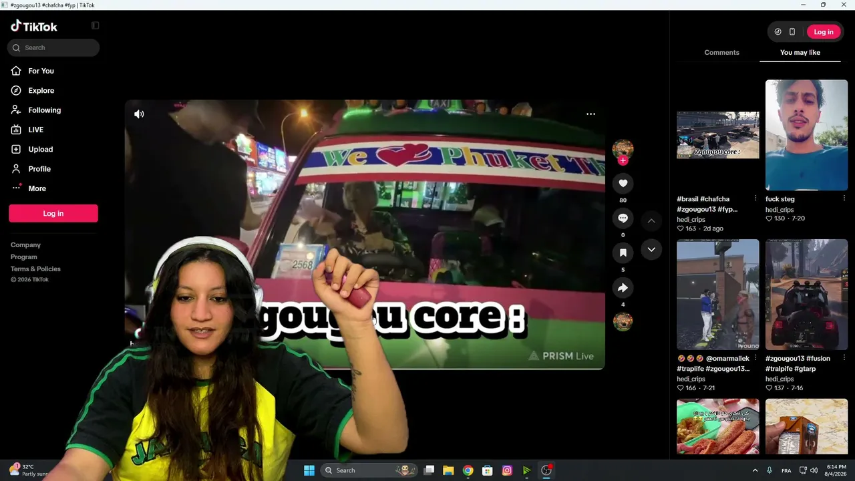This screenshot has width=855, height=481.
Task: Open hedi_crips under the #fusion card
Action: 780,379
